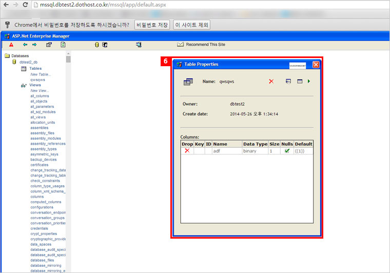Click the red X delete table icon

pyautogui.click(x=271, y=81)
